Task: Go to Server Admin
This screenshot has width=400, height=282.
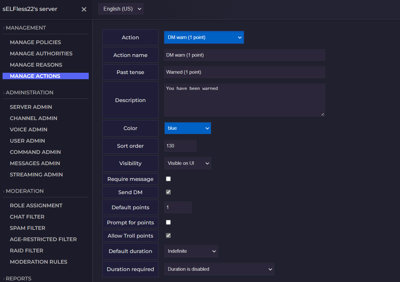Action: click(x=31, y=107)
